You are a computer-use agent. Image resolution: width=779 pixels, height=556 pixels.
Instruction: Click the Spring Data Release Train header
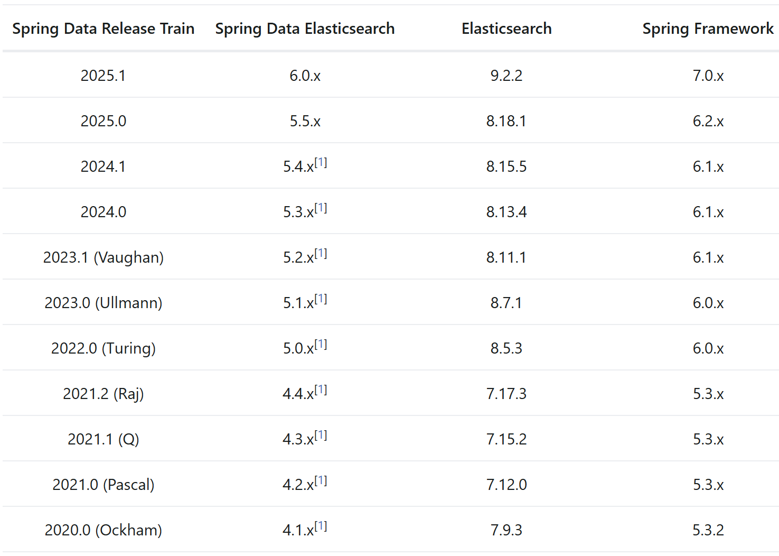tap(104, 29)
